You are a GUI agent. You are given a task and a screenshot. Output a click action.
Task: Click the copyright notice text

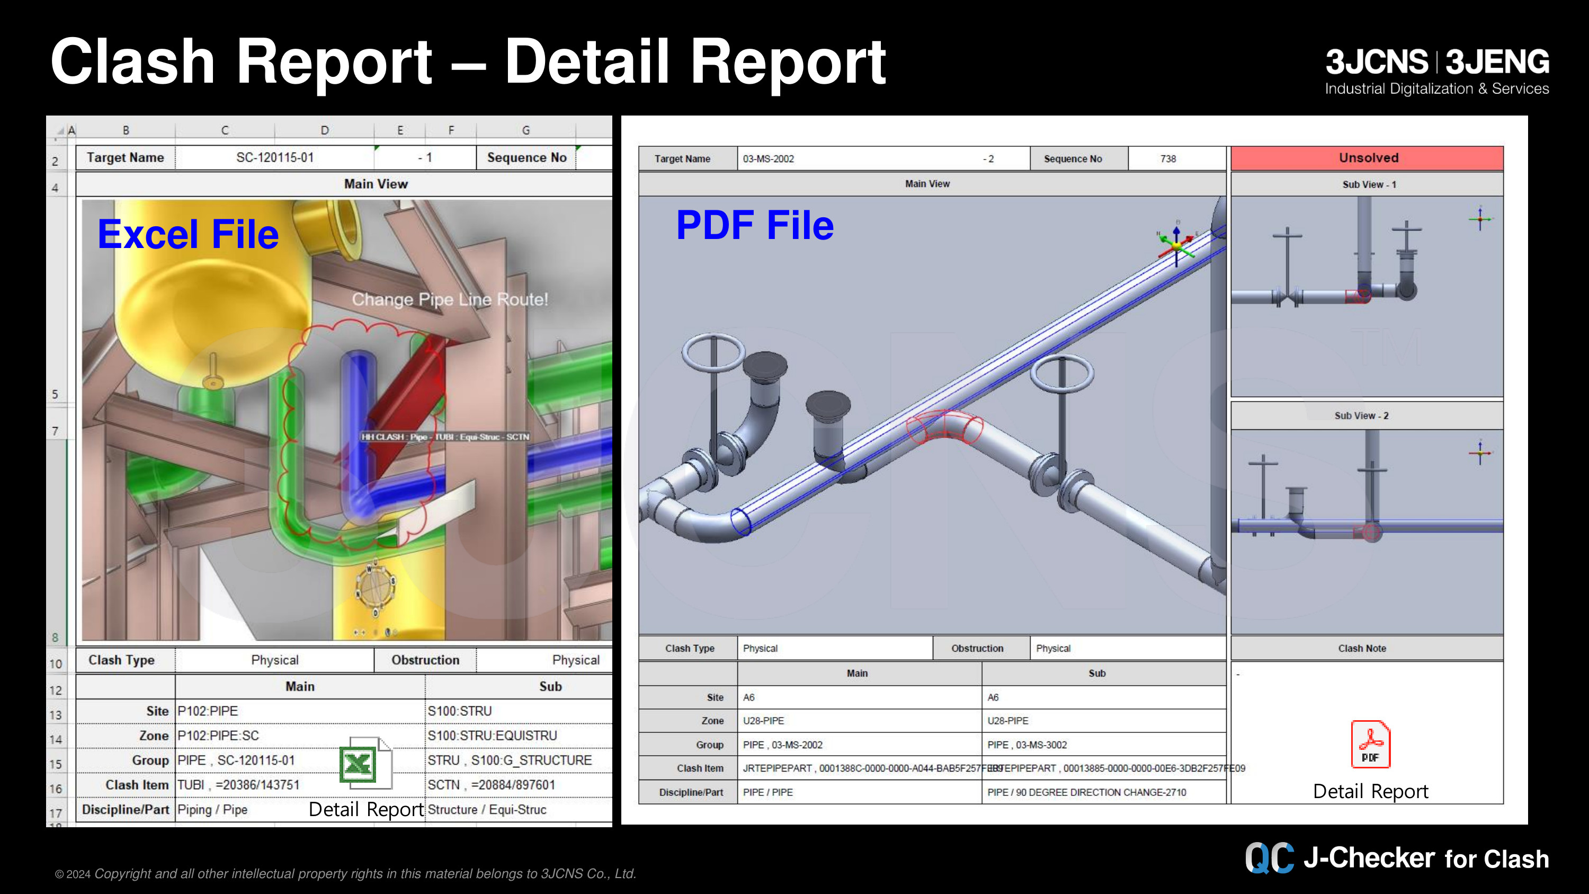coord(345,874)
